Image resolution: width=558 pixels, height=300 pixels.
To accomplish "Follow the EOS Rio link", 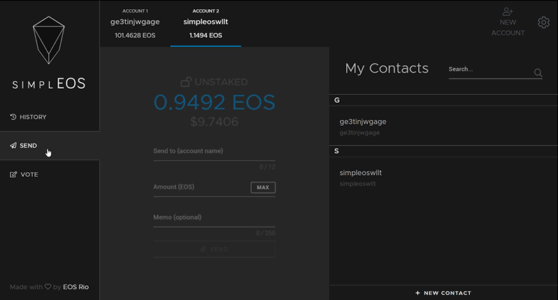I will pos(76,287).
